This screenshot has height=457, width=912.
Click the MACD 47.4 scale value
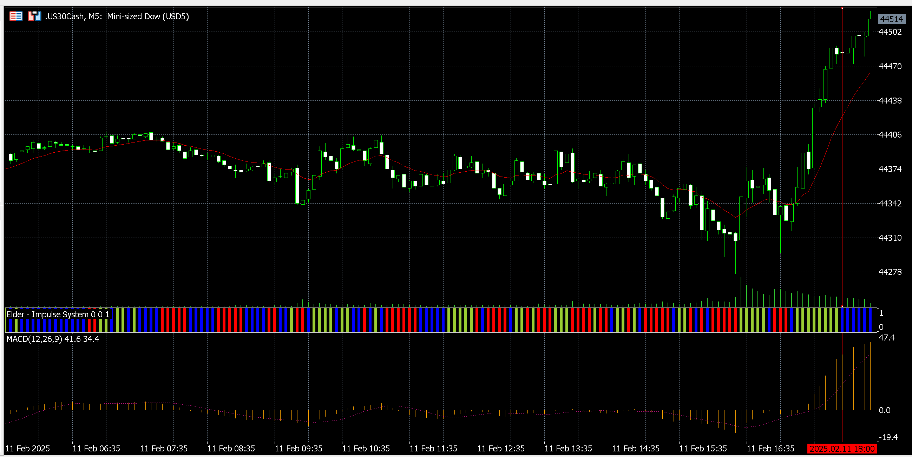click(x=887, y=338)
